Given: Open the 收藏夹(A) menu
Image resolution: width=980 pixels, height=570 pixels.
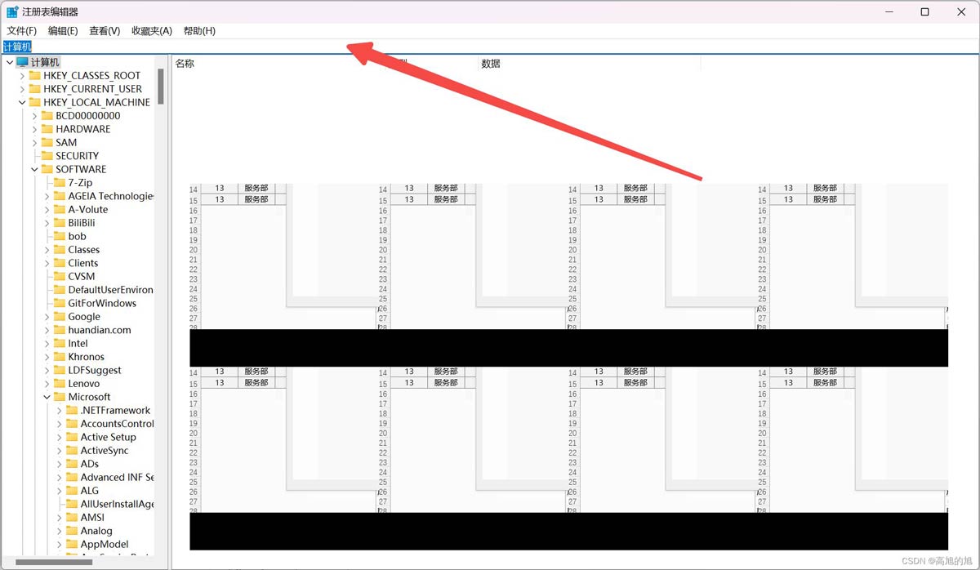Looking at the screenshot, I should pos(152,31).
